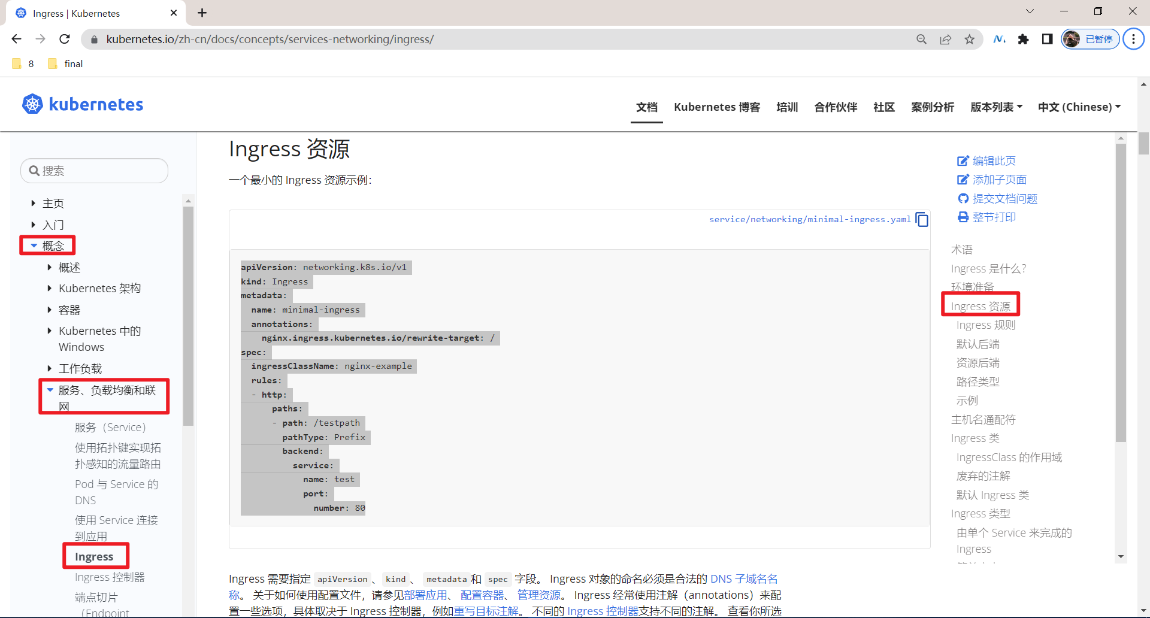Go back with the browser back arrow
This screenshot has width=1150, height=618.
click(16, 39)
